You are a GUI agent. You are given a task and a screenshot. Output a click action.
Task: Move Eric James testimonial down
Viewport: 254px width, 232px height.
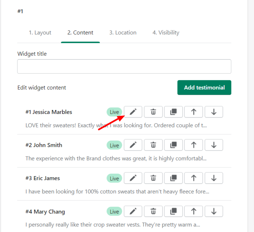214,178
